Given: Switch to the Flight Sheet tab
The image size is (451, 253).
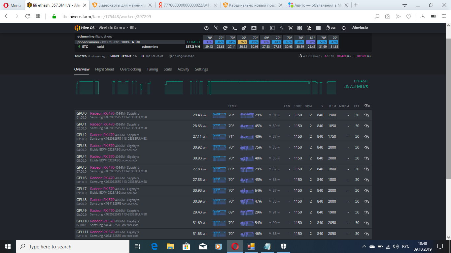Looking at the screenshot, I should [x=105, y=70].
